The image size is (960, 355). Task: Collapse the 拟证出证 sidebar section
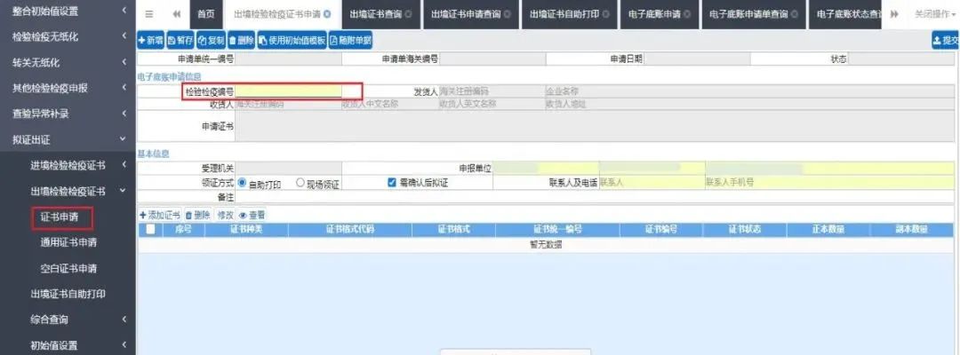click(x=68, y=139)
